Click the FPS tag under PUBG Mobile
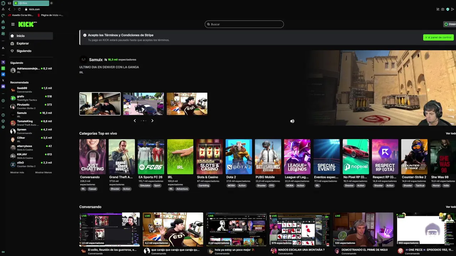 [x=271, y=186]
